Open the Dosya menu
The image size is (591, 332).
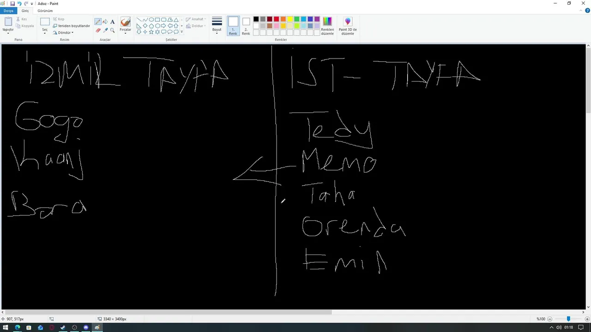coord(8,11)
